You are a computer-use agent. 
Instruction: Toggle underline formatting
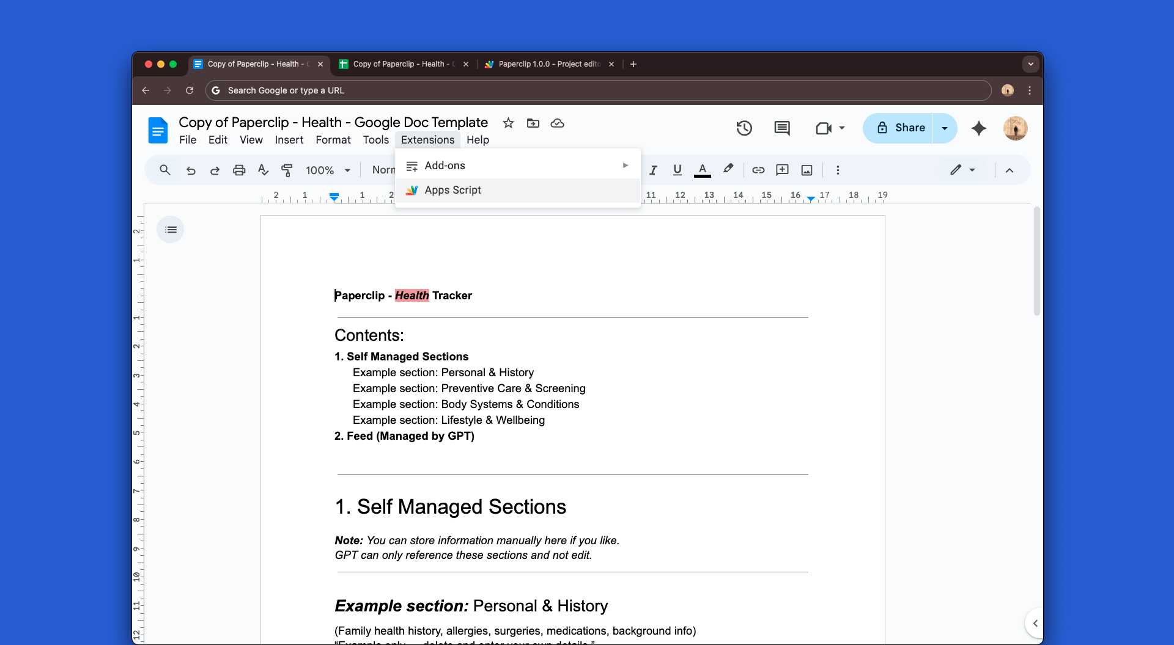click(677, 170)
